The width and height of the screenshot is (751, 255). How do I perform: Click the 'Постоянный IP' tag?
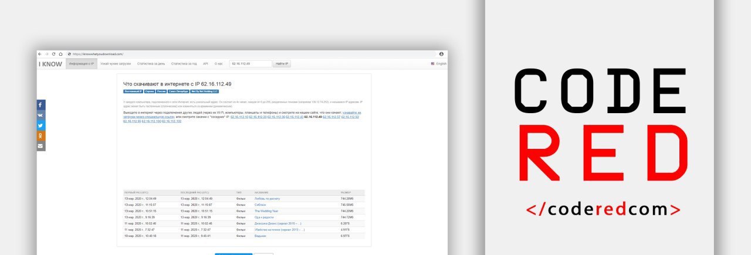pos(133,91)
